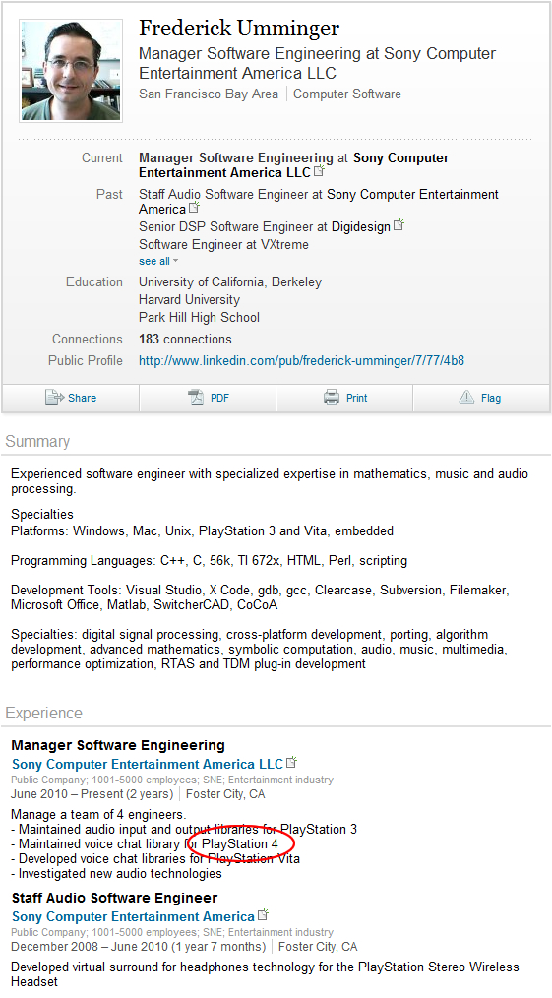552x998 pixels.
Task: Click 'Park Hill High School' education entry
Action: [x=199, y=317]
